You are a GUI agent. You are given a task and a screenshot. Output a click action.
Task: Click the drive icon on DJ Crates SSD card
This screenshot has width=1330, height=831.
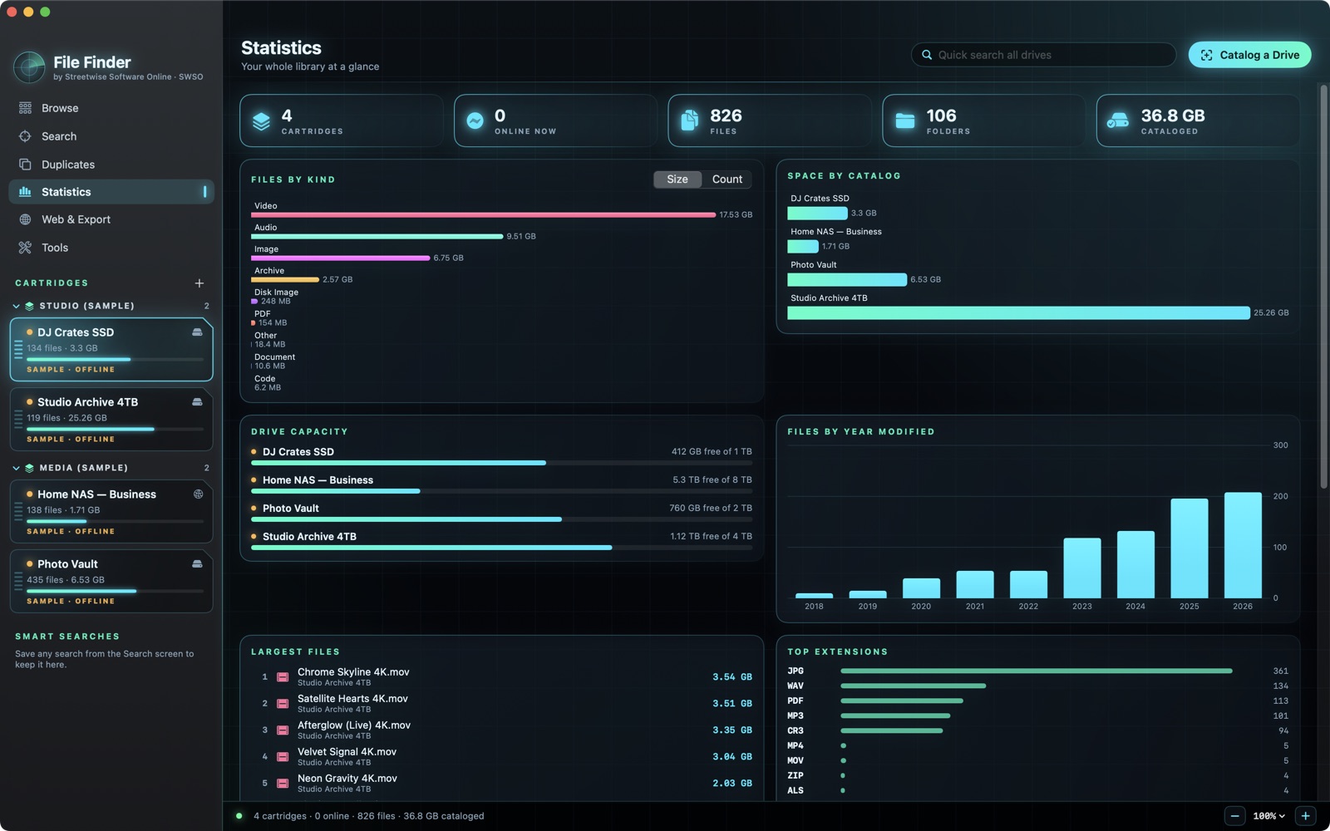click(x=197, y=332)
